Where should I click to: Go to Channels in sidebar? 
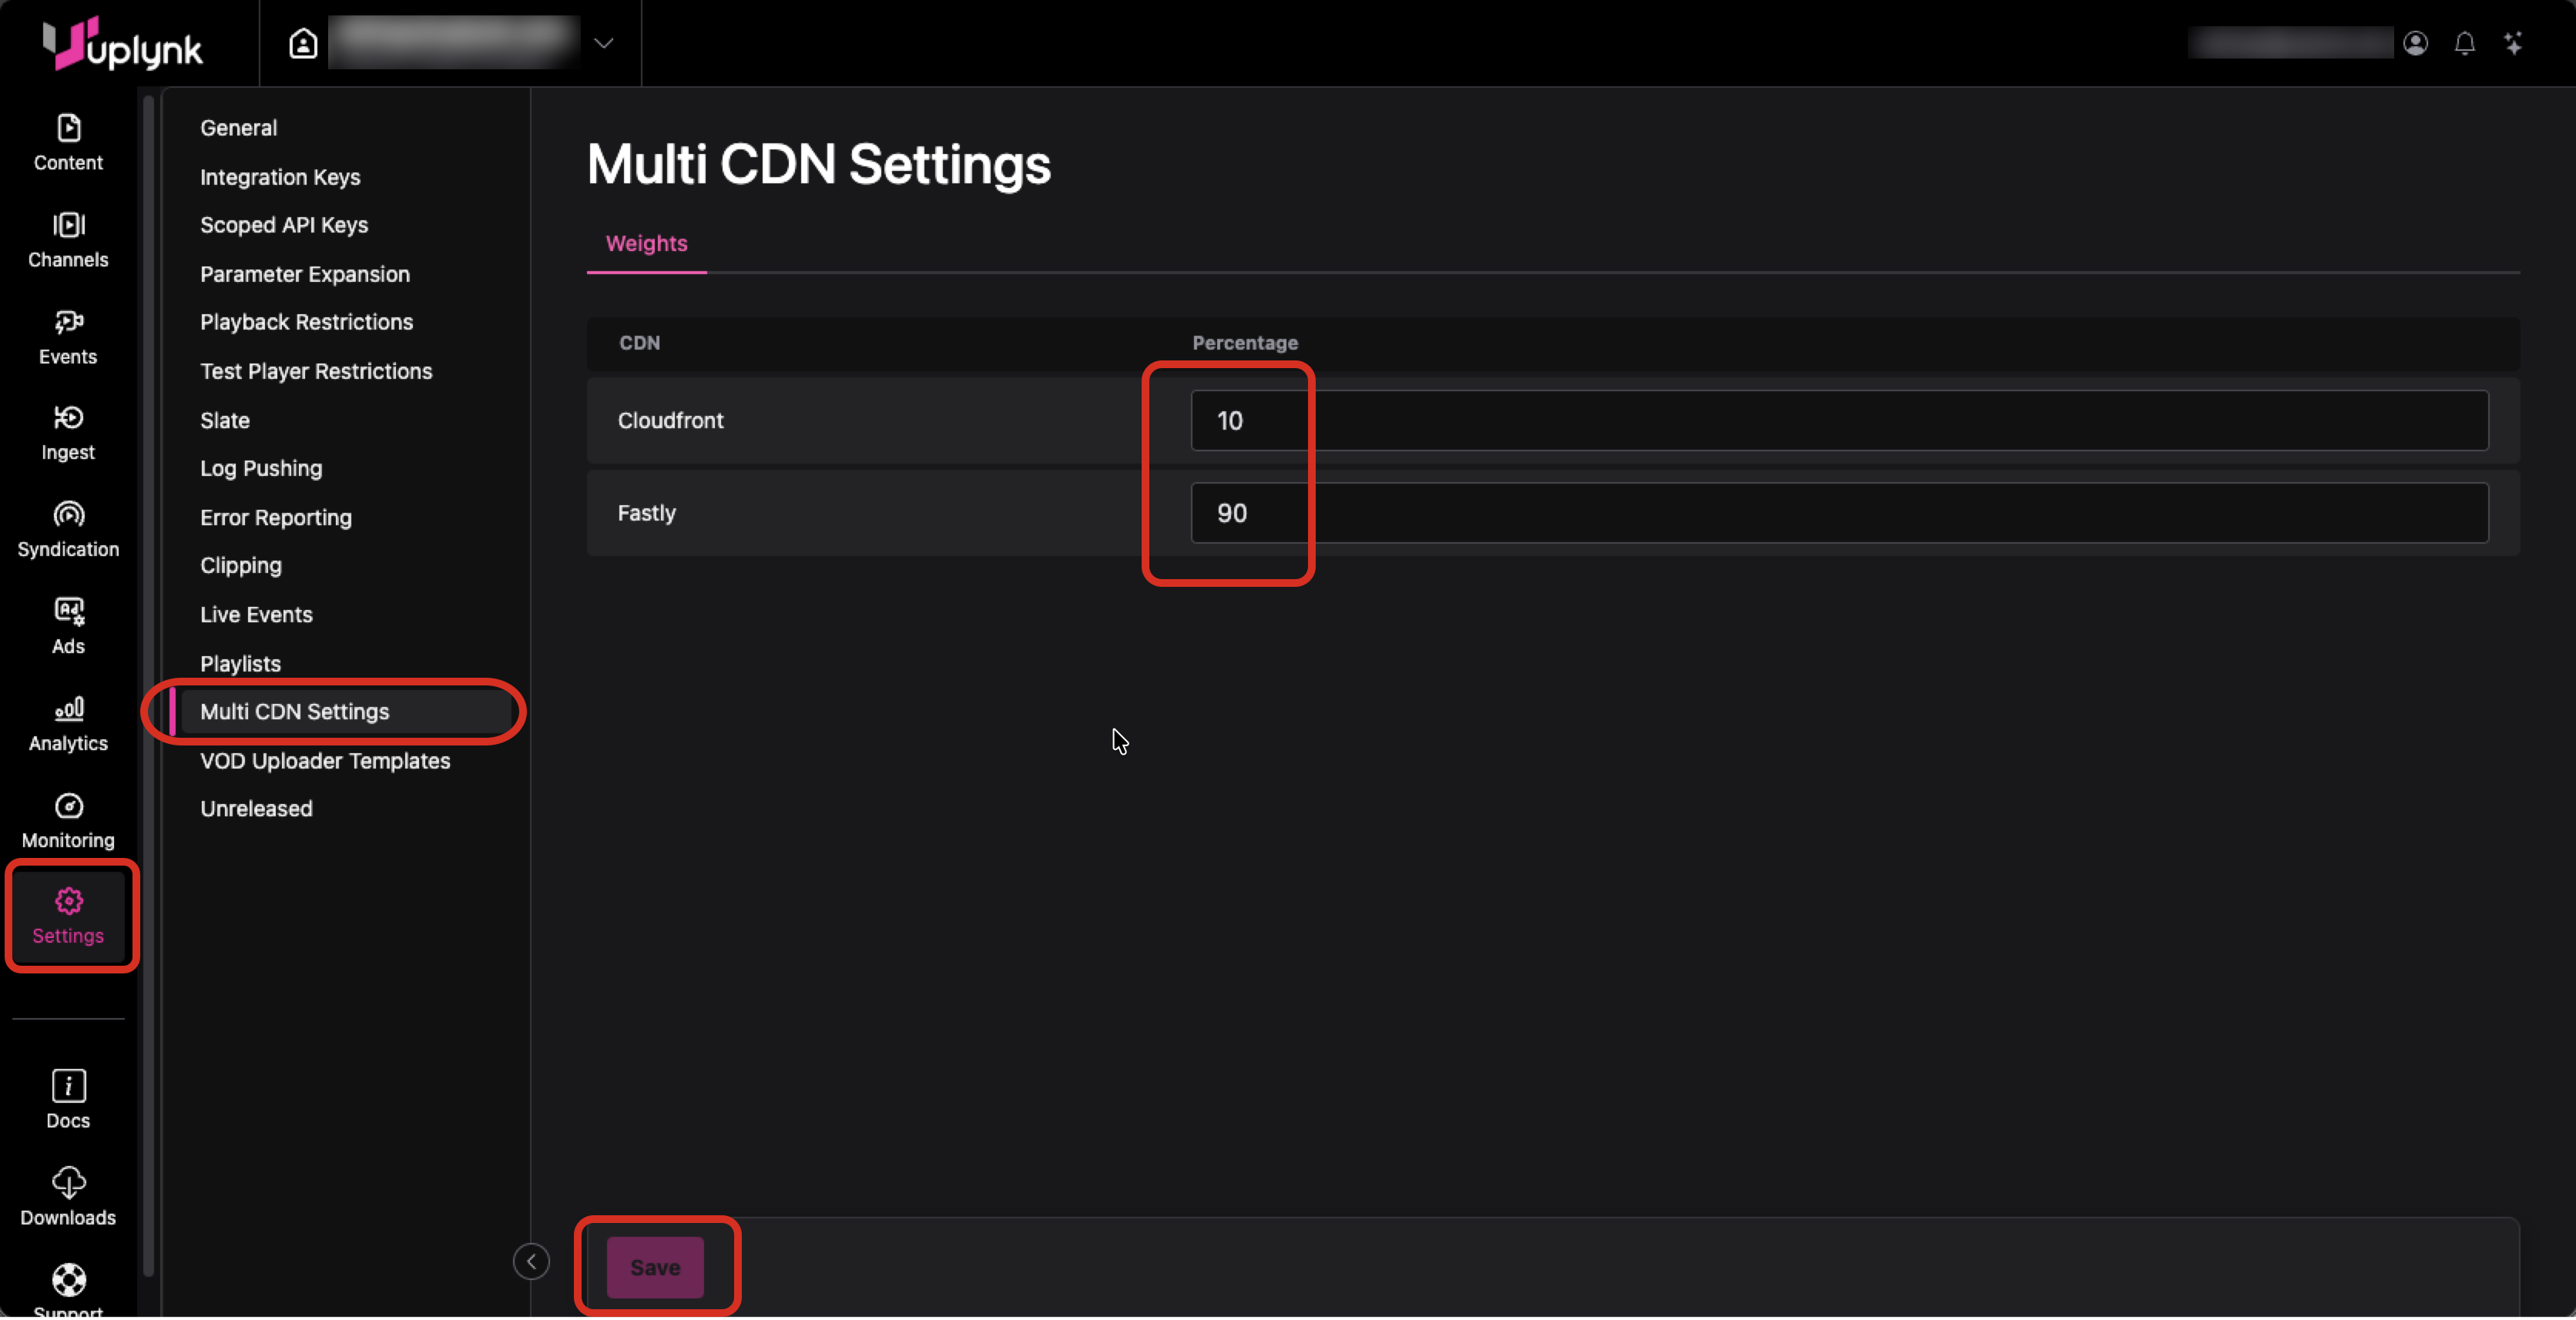pyautogui.click(x=68, y=239)
